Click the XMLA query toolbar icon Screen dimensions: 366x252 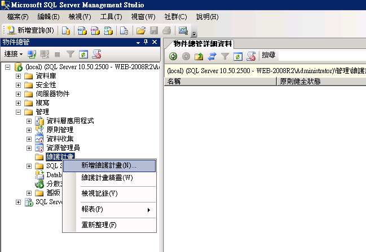tap(108, 30)
